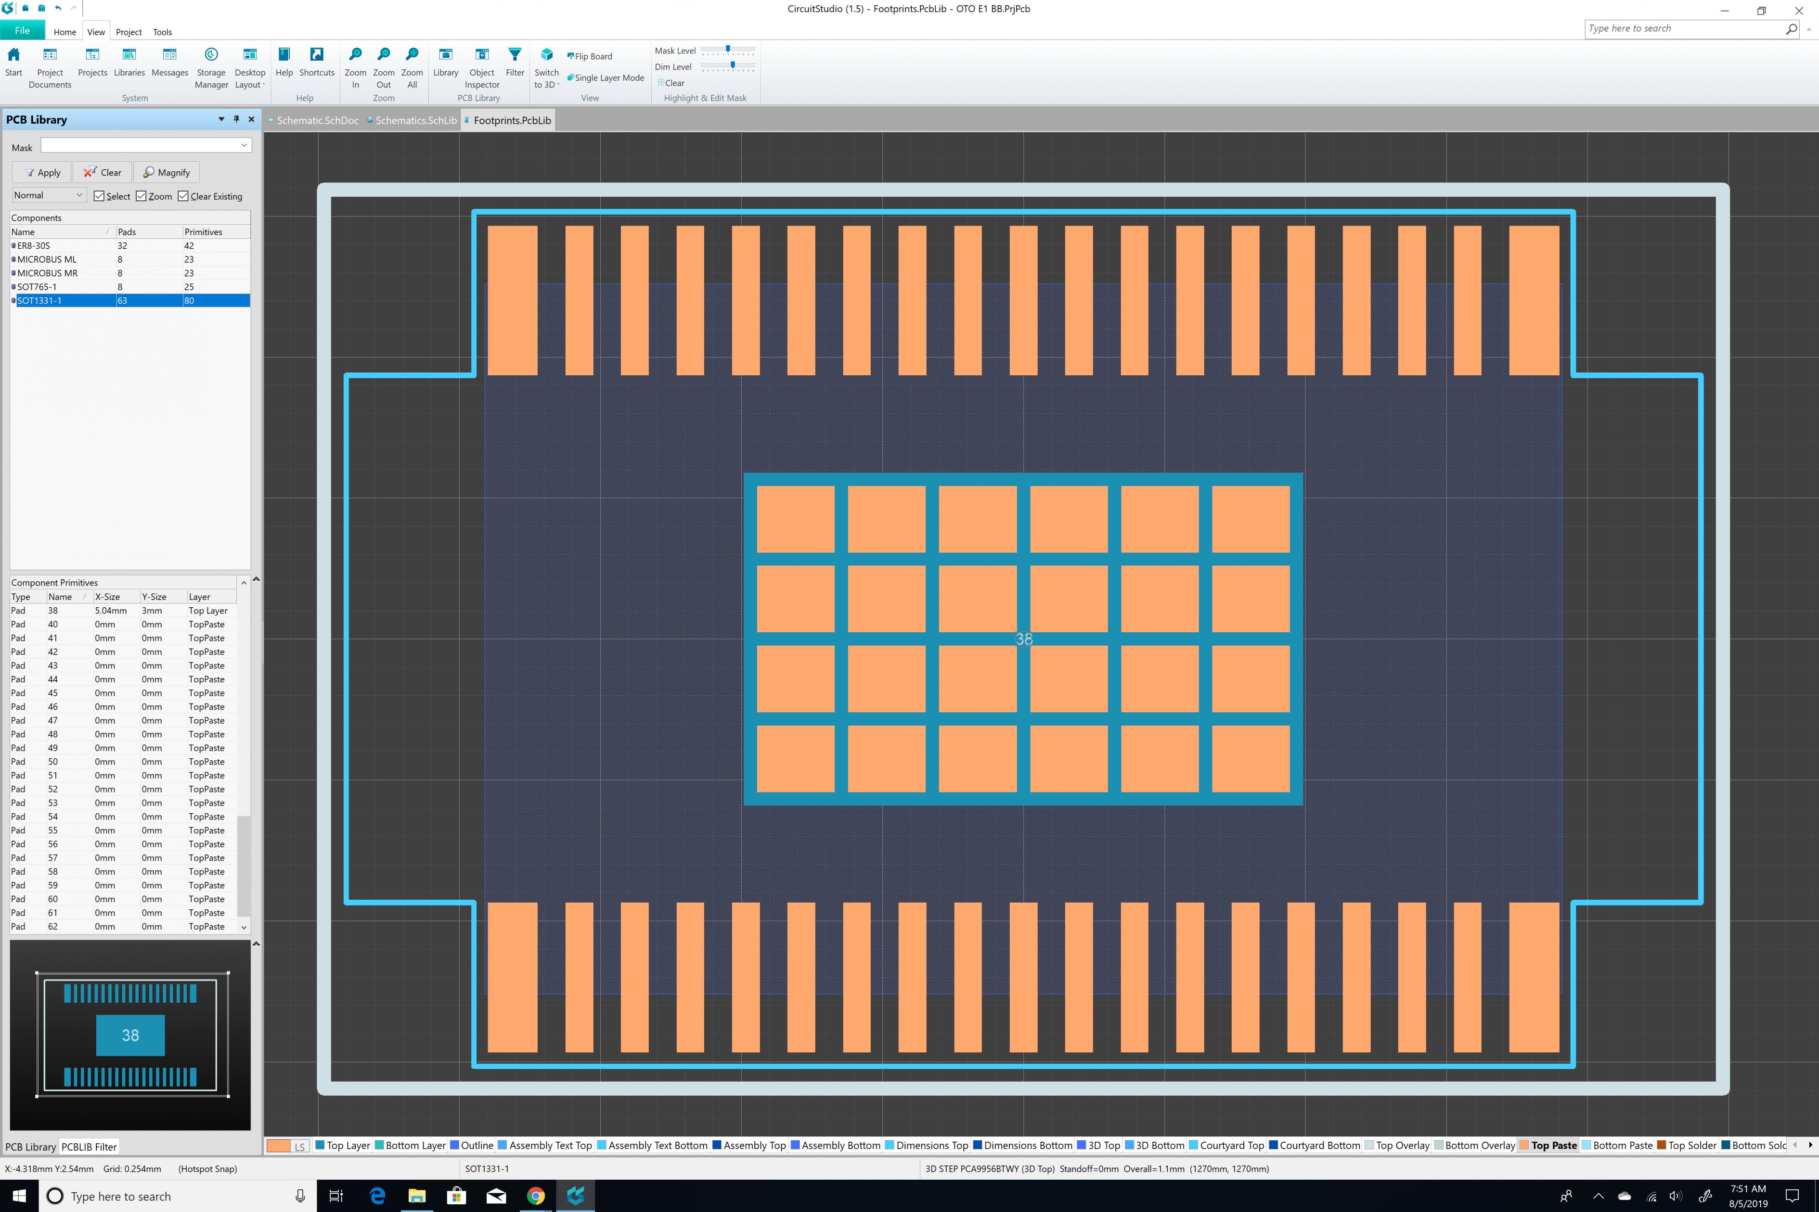This screenshot has height=1212, width=1819.
Task: Select the Courtyard Top layer tab
Action: point(1226,1146)
